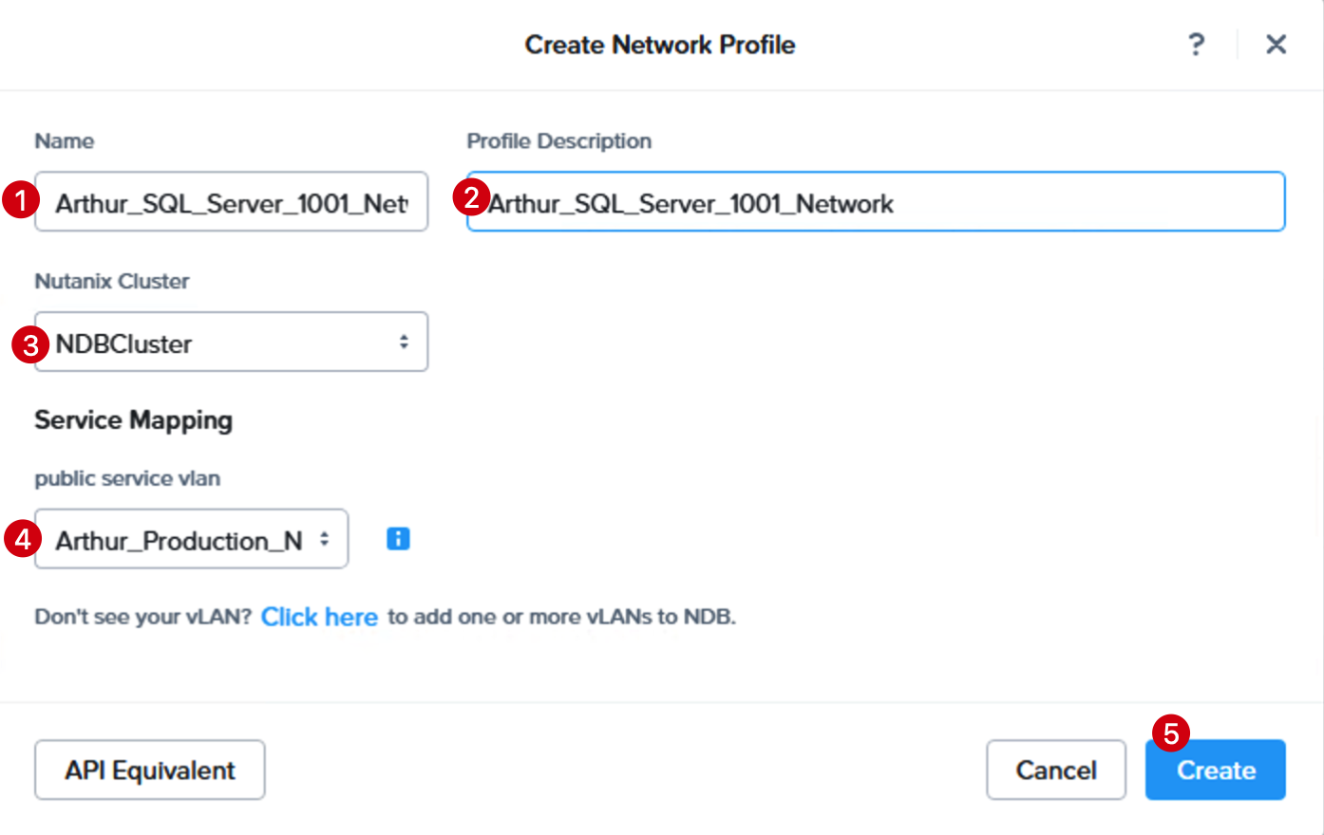
Task: Click the Create button
Action: point(1216,770)
